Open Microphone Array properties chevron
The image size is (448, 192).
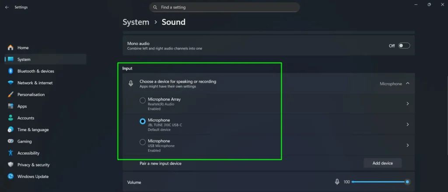pyautogui.click(x=408, y=104)
